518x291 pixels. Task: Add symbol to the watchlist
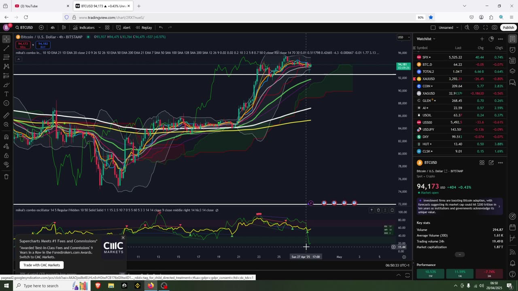click(x=482, y=39)
